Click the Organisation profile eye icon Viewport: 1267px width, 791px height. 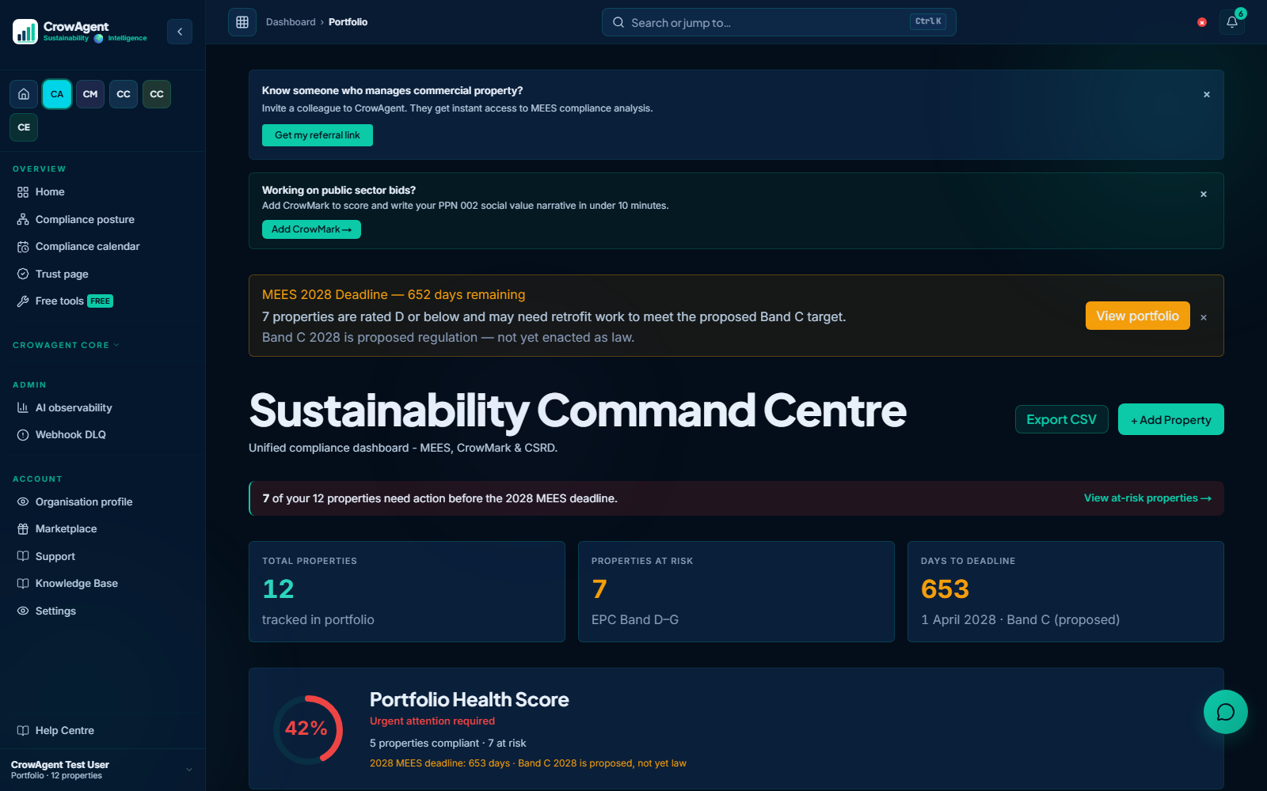click(x=23, y=501)
